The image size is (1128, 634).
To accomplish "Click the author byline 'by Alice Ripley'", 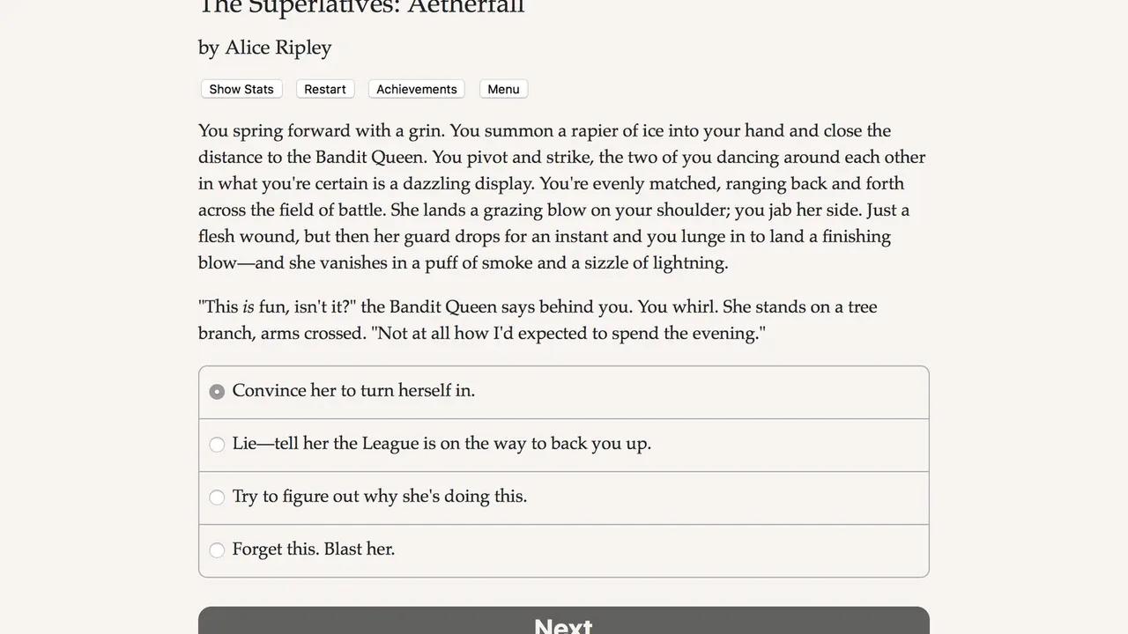I will (264, 48).
